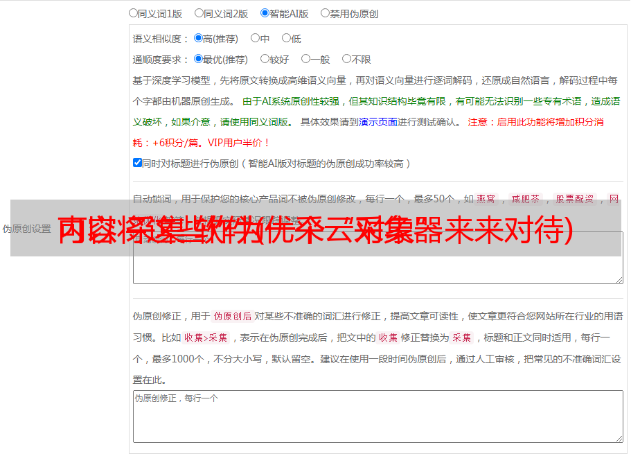Set 语义相似度 to 中
This screenshot has width=631, height=456.
(x=255, y=38)
